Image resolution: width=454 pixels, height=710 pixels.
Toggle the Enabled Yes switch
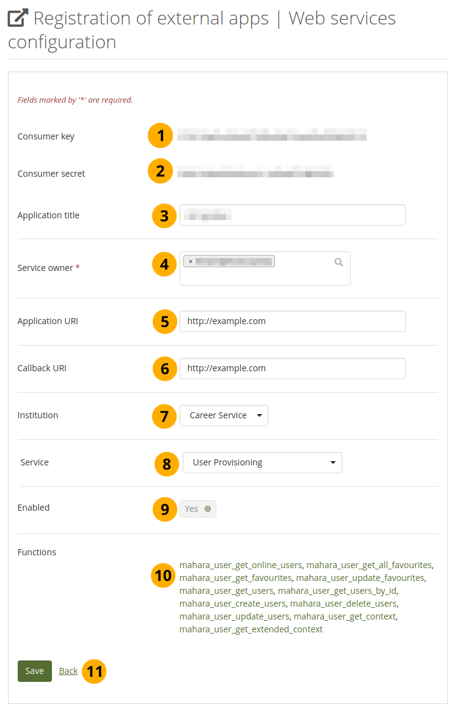click(198, 509)
